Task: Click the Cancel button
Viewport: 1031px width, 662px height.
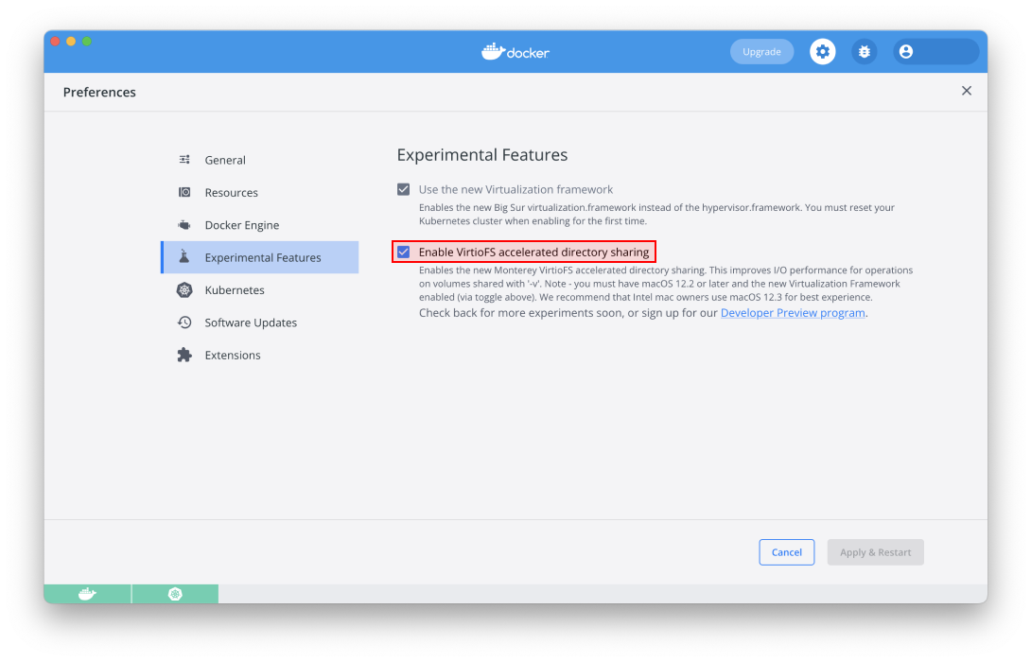Action: [x=786, y=552]
